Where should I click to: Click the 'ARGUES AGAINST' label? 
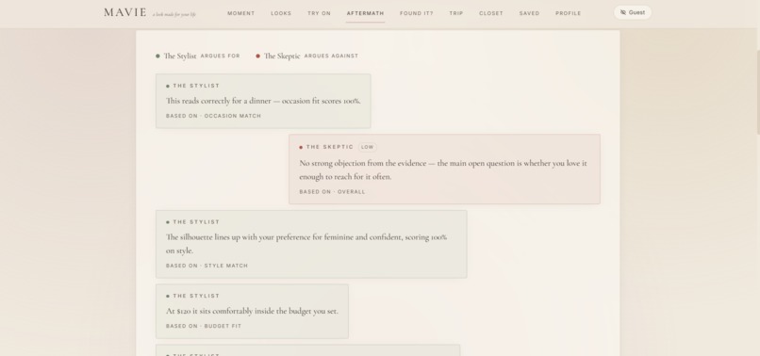(331, 57)
